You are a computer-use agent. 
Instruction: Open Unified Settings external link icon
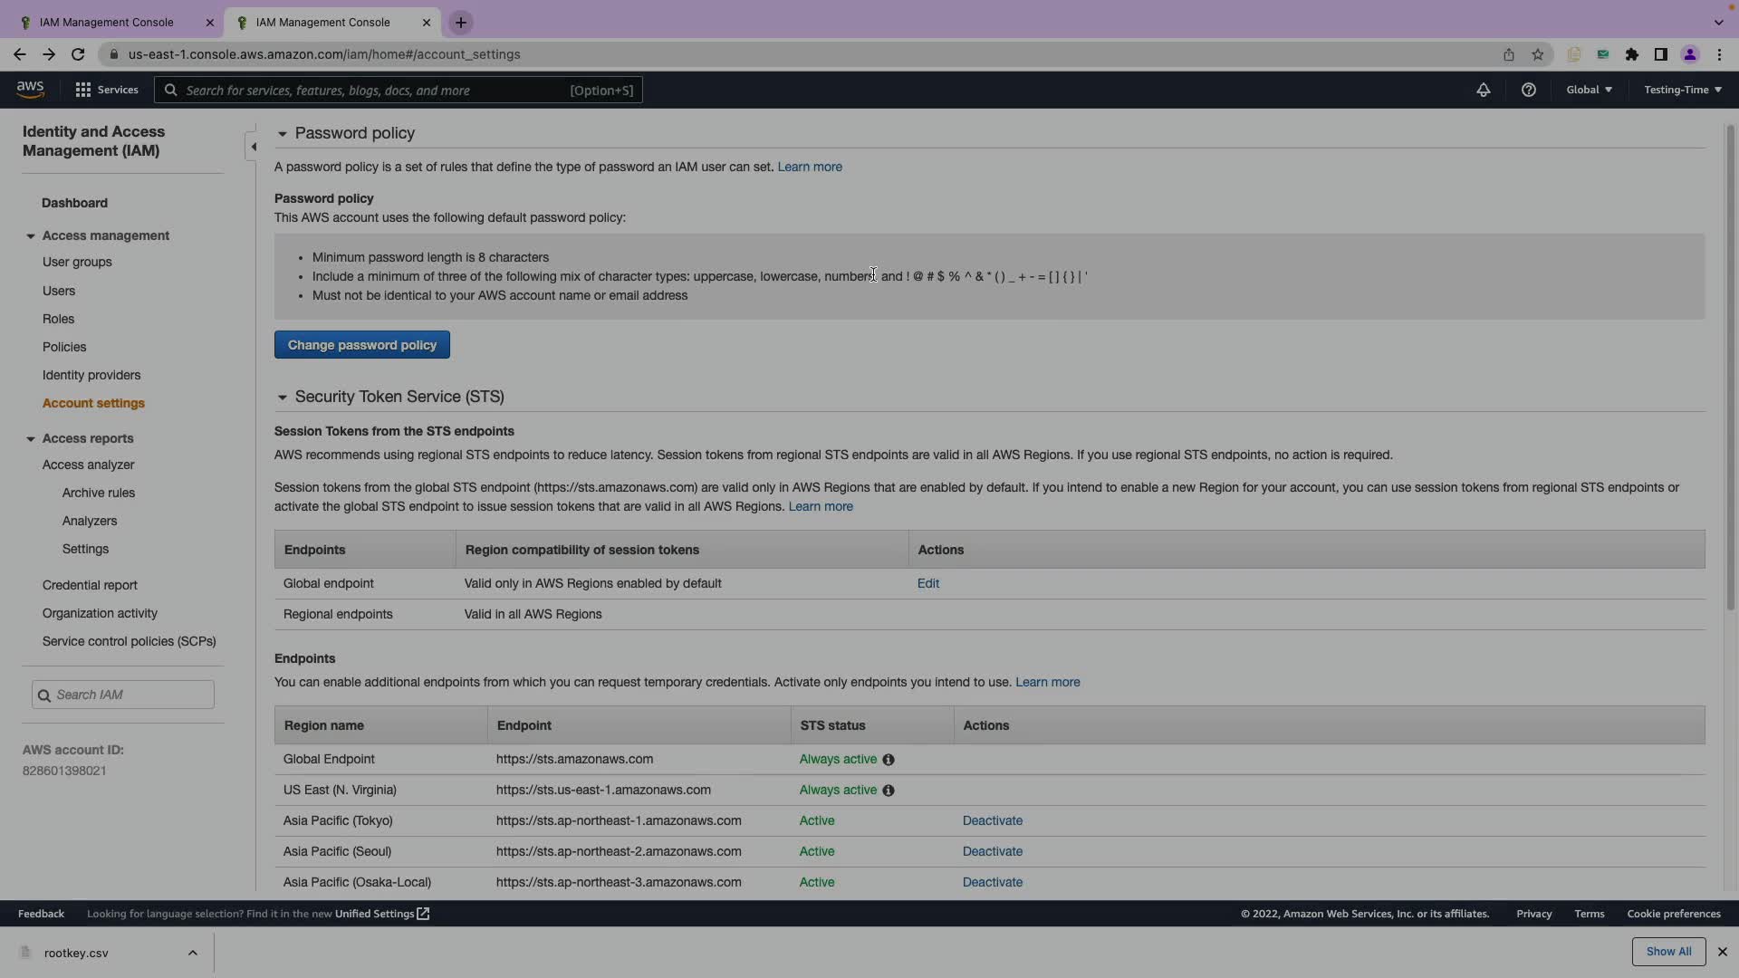[423, 914]
